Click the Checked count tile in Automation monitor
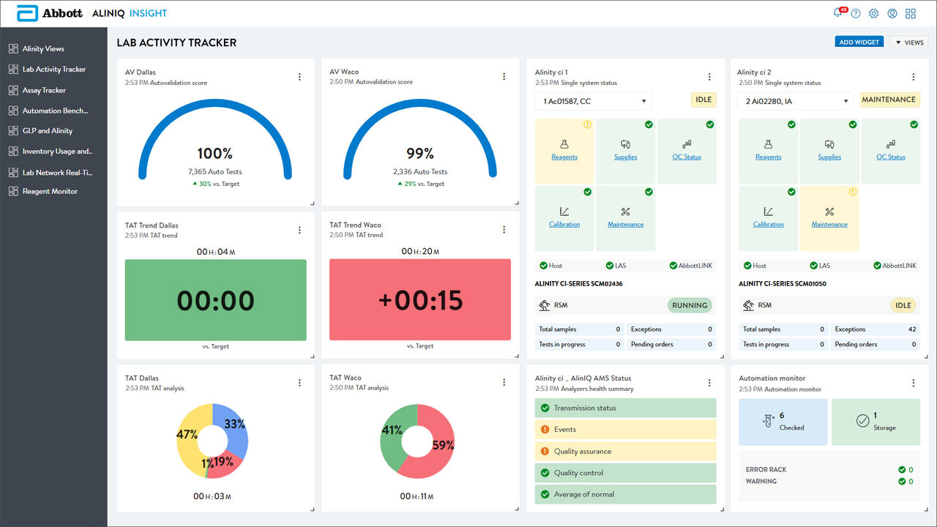This screenshot has height=527, width=937. tap(783, 422)
